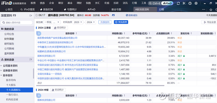
Task: Sort 2024 三季报 by 参考市值(亿元)
Action: (149, 33)
